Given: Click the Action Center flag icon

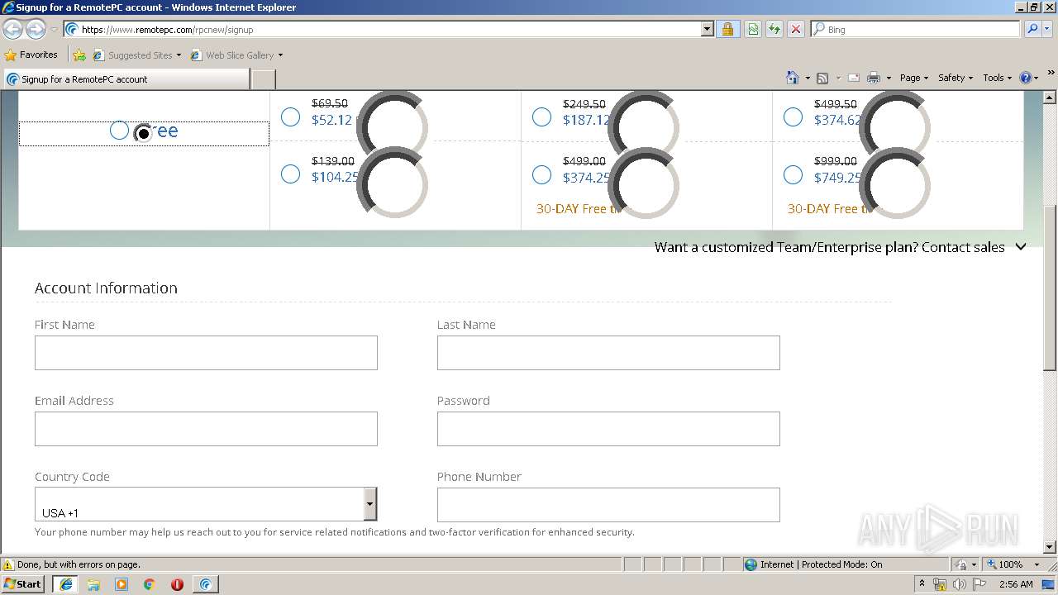Looking at the screenshot, I should point(979,584).
